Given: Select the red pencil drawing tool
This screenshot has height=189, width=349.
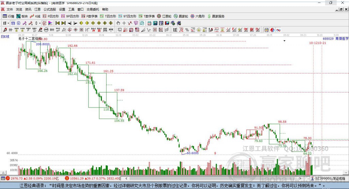Looking at the screenshot, I should (5, 30).
